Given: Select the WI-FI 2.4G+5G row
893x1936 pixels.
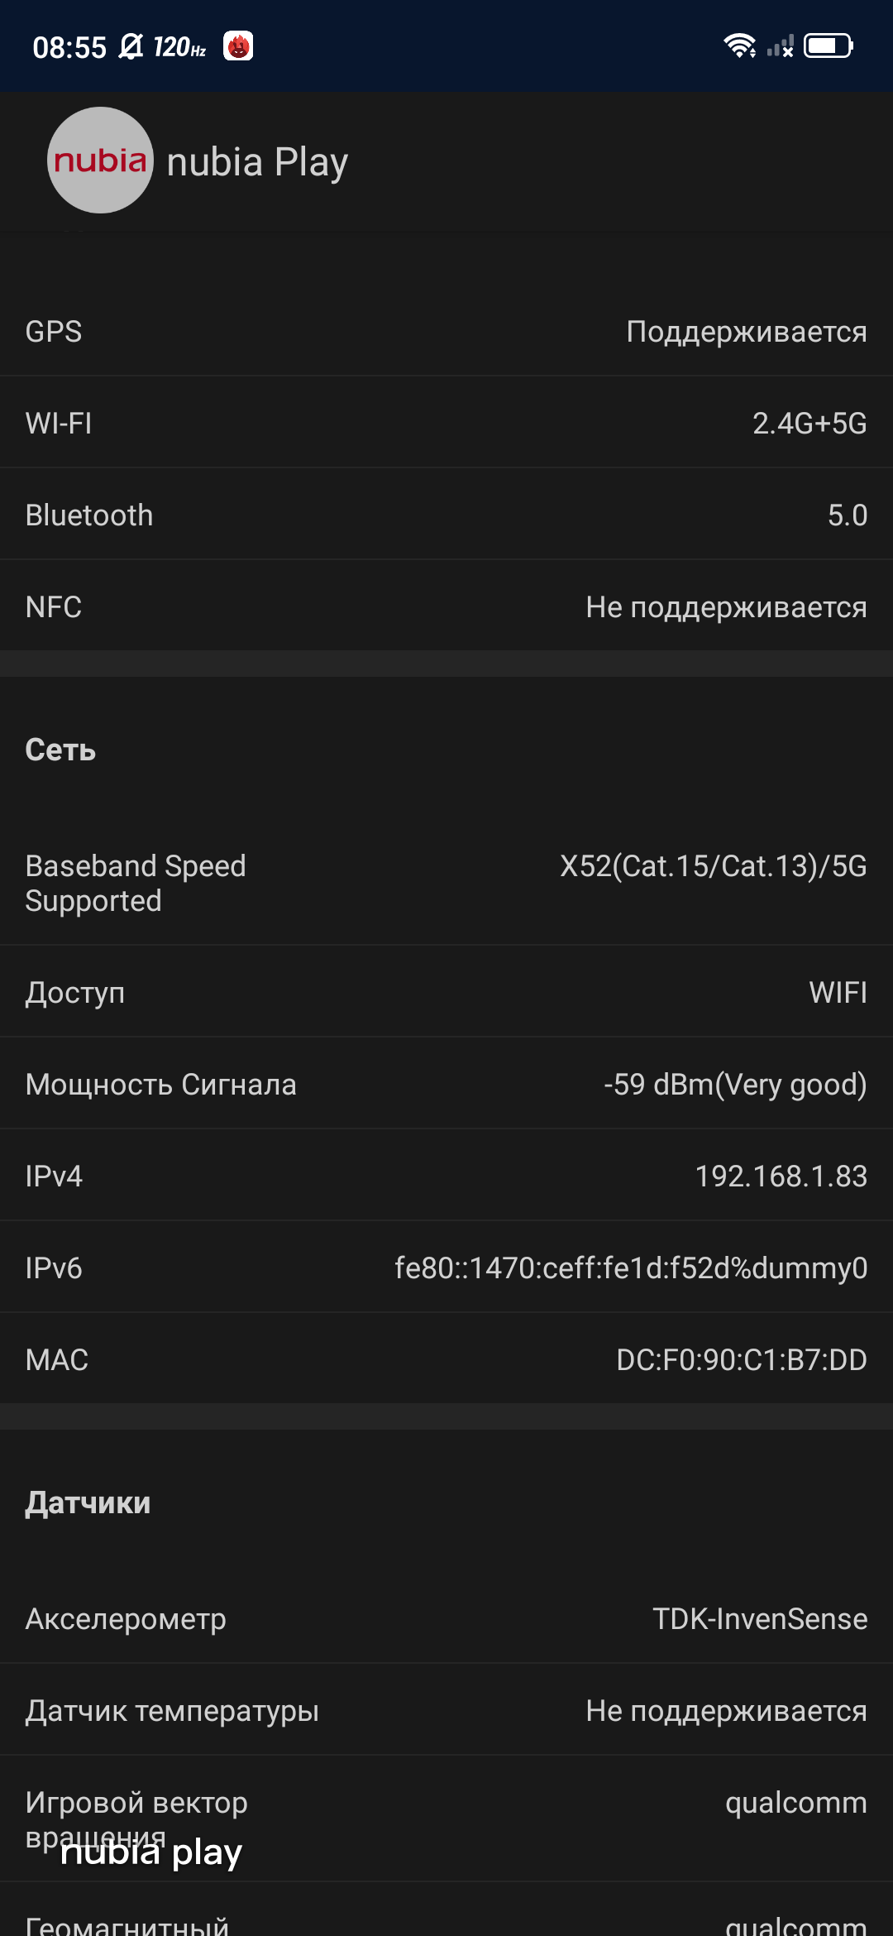Looking at the screenshot, I should click(446, 423).
